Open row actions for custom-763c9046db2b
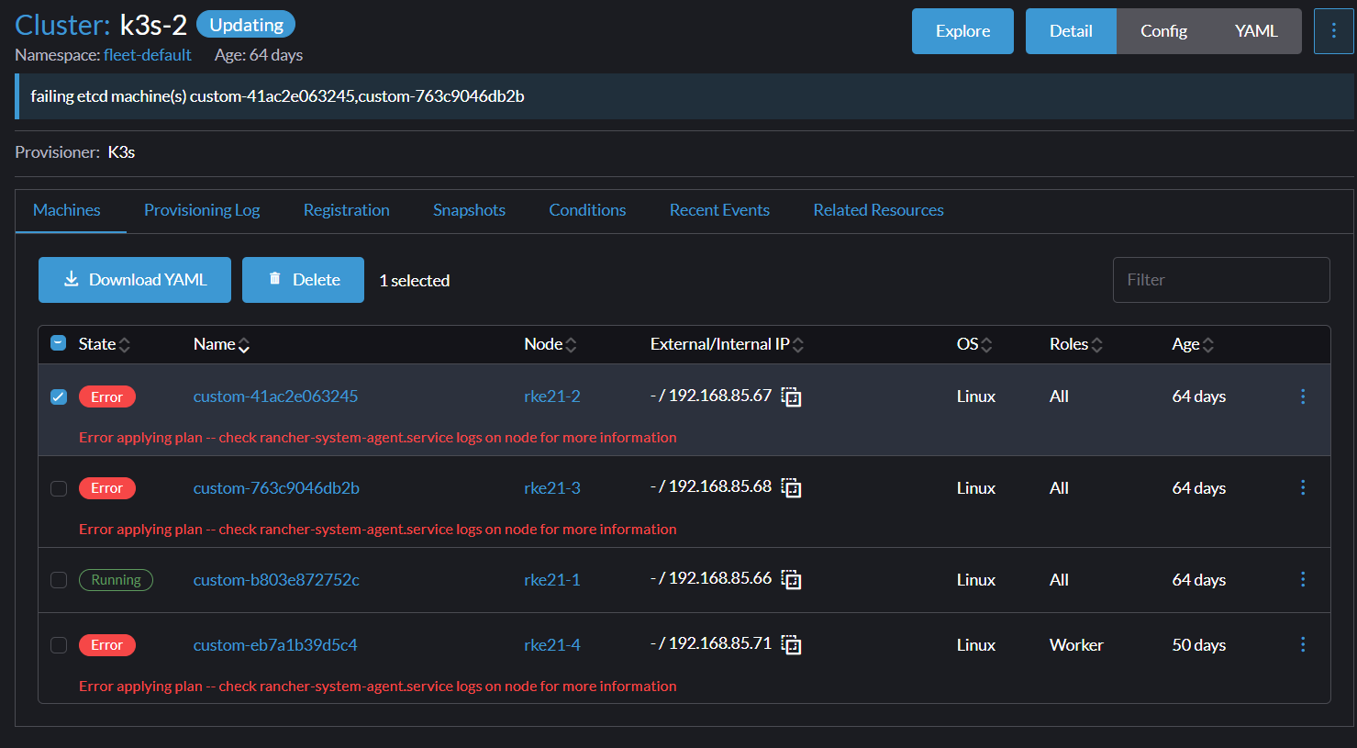Image resolution: width=1357 pixels, height=748 pixels. click(1303, 487)
